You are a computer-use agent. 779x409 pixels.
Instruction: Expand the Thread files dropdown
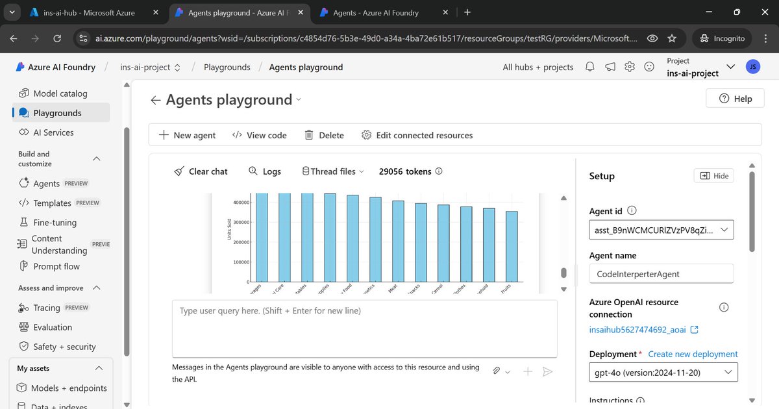click(x=333, y=171)
